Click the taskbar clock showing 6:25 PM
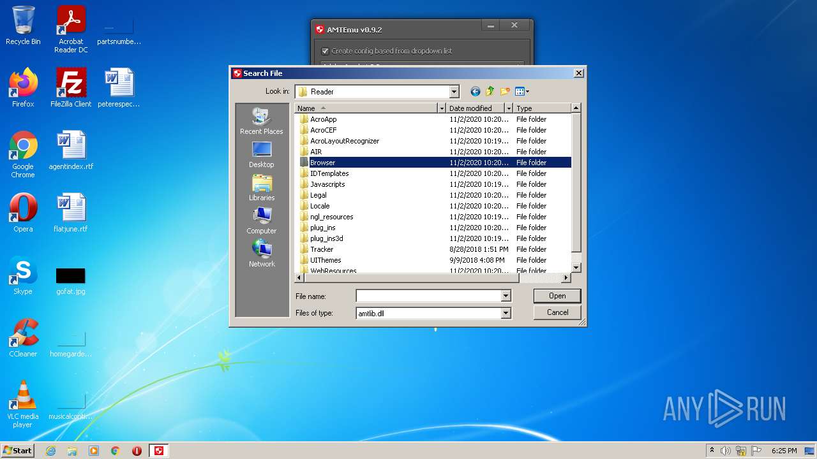Viewport: 817px width, 459px height. tap(784, 451)
